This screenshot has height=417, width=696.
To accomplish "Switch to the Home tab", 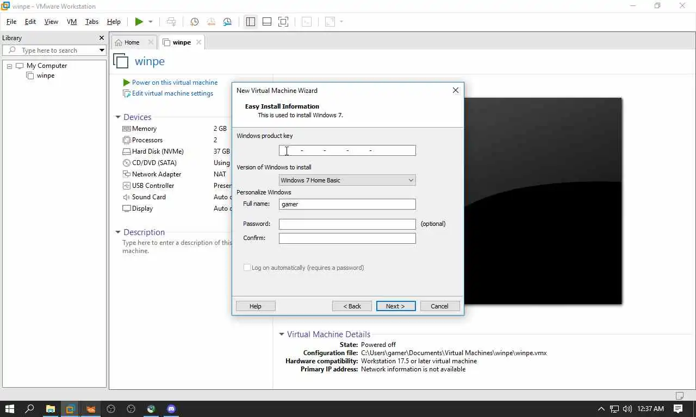I will (132, 42).
